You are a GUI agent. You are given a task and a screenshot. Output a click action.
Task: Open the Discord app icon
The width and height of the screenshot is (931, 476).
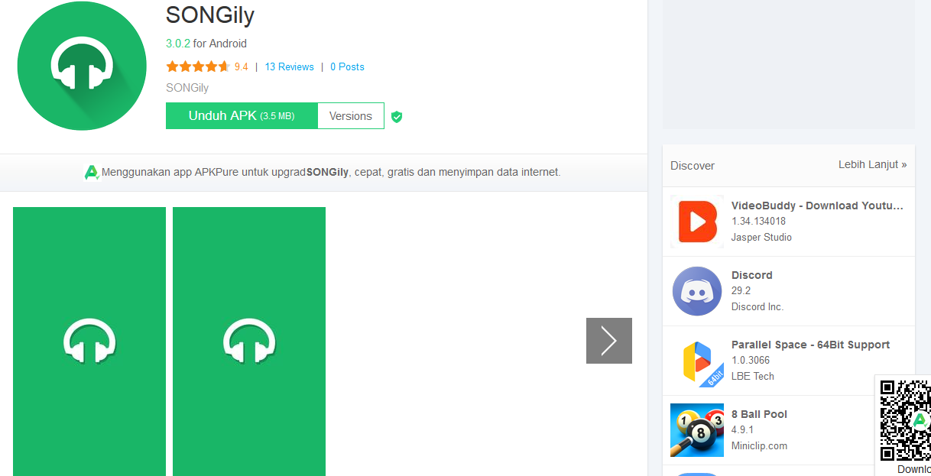697,291
